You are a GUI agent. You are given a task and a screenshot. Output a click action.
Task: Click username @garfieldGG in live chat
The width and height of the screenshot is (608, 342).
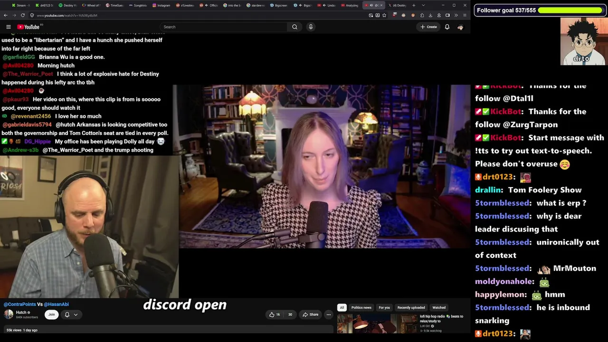point(19,57)
